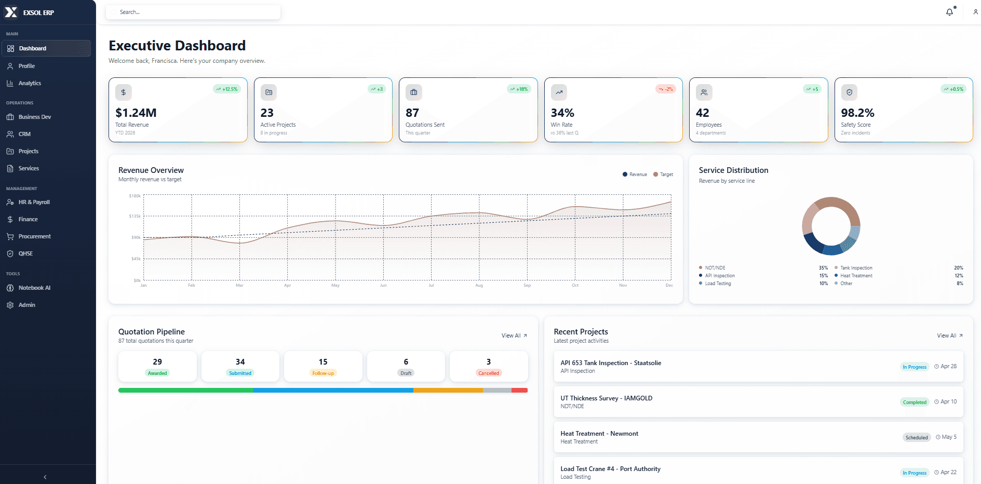Click the trend icon on Win Rate card

tap(559, 92)
